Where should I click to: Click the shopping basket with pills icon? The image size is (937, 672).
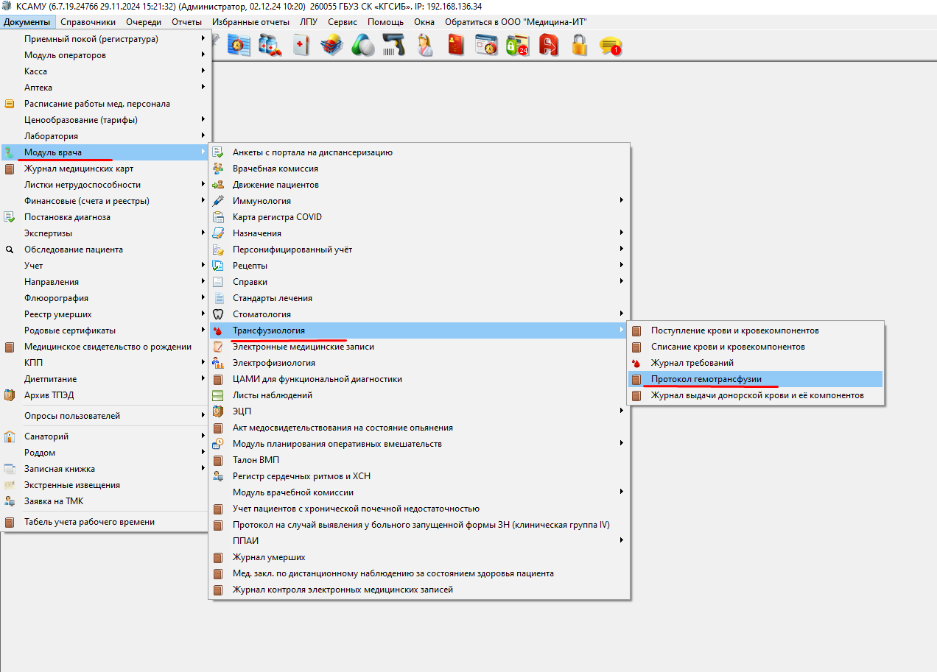pyautogui.click(x=331, y=46)
